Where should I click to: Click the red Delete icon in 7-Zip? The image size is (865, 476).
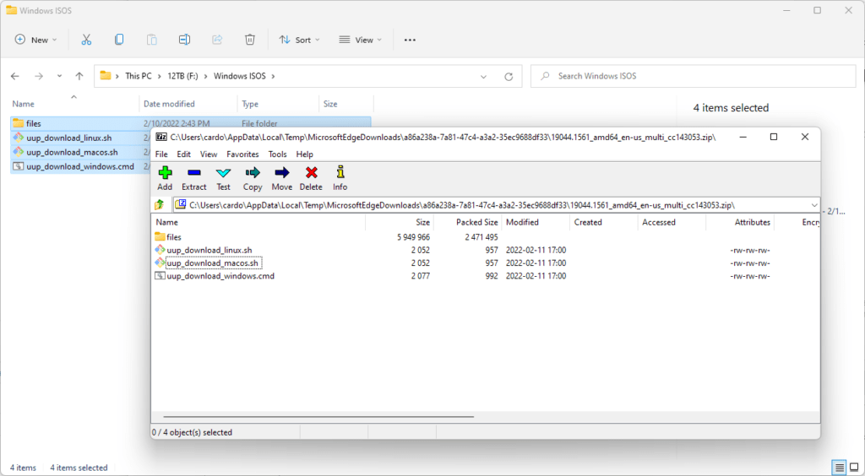pyautogui.click(x=311, y=177)
